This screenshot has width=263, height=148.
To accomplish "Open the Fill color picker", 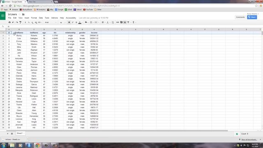I will [x=86, y=22].
